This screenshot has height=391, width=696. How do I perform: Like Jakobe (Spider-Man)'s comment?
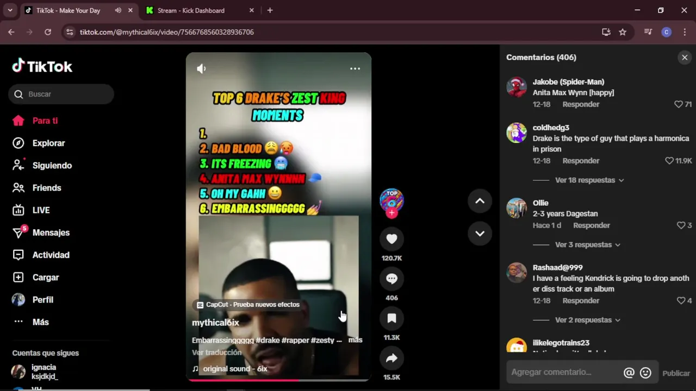coord(678,104)
